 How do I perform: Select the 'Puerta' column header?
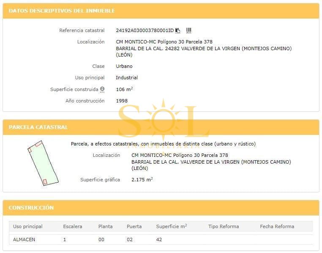[134, 226]
